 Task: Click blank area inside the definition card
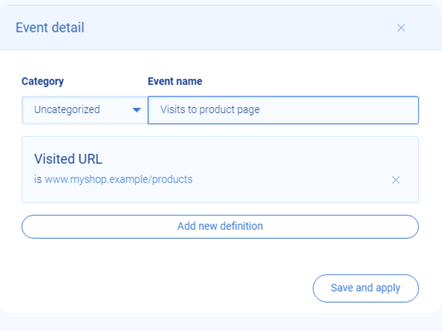click(285, 160)
